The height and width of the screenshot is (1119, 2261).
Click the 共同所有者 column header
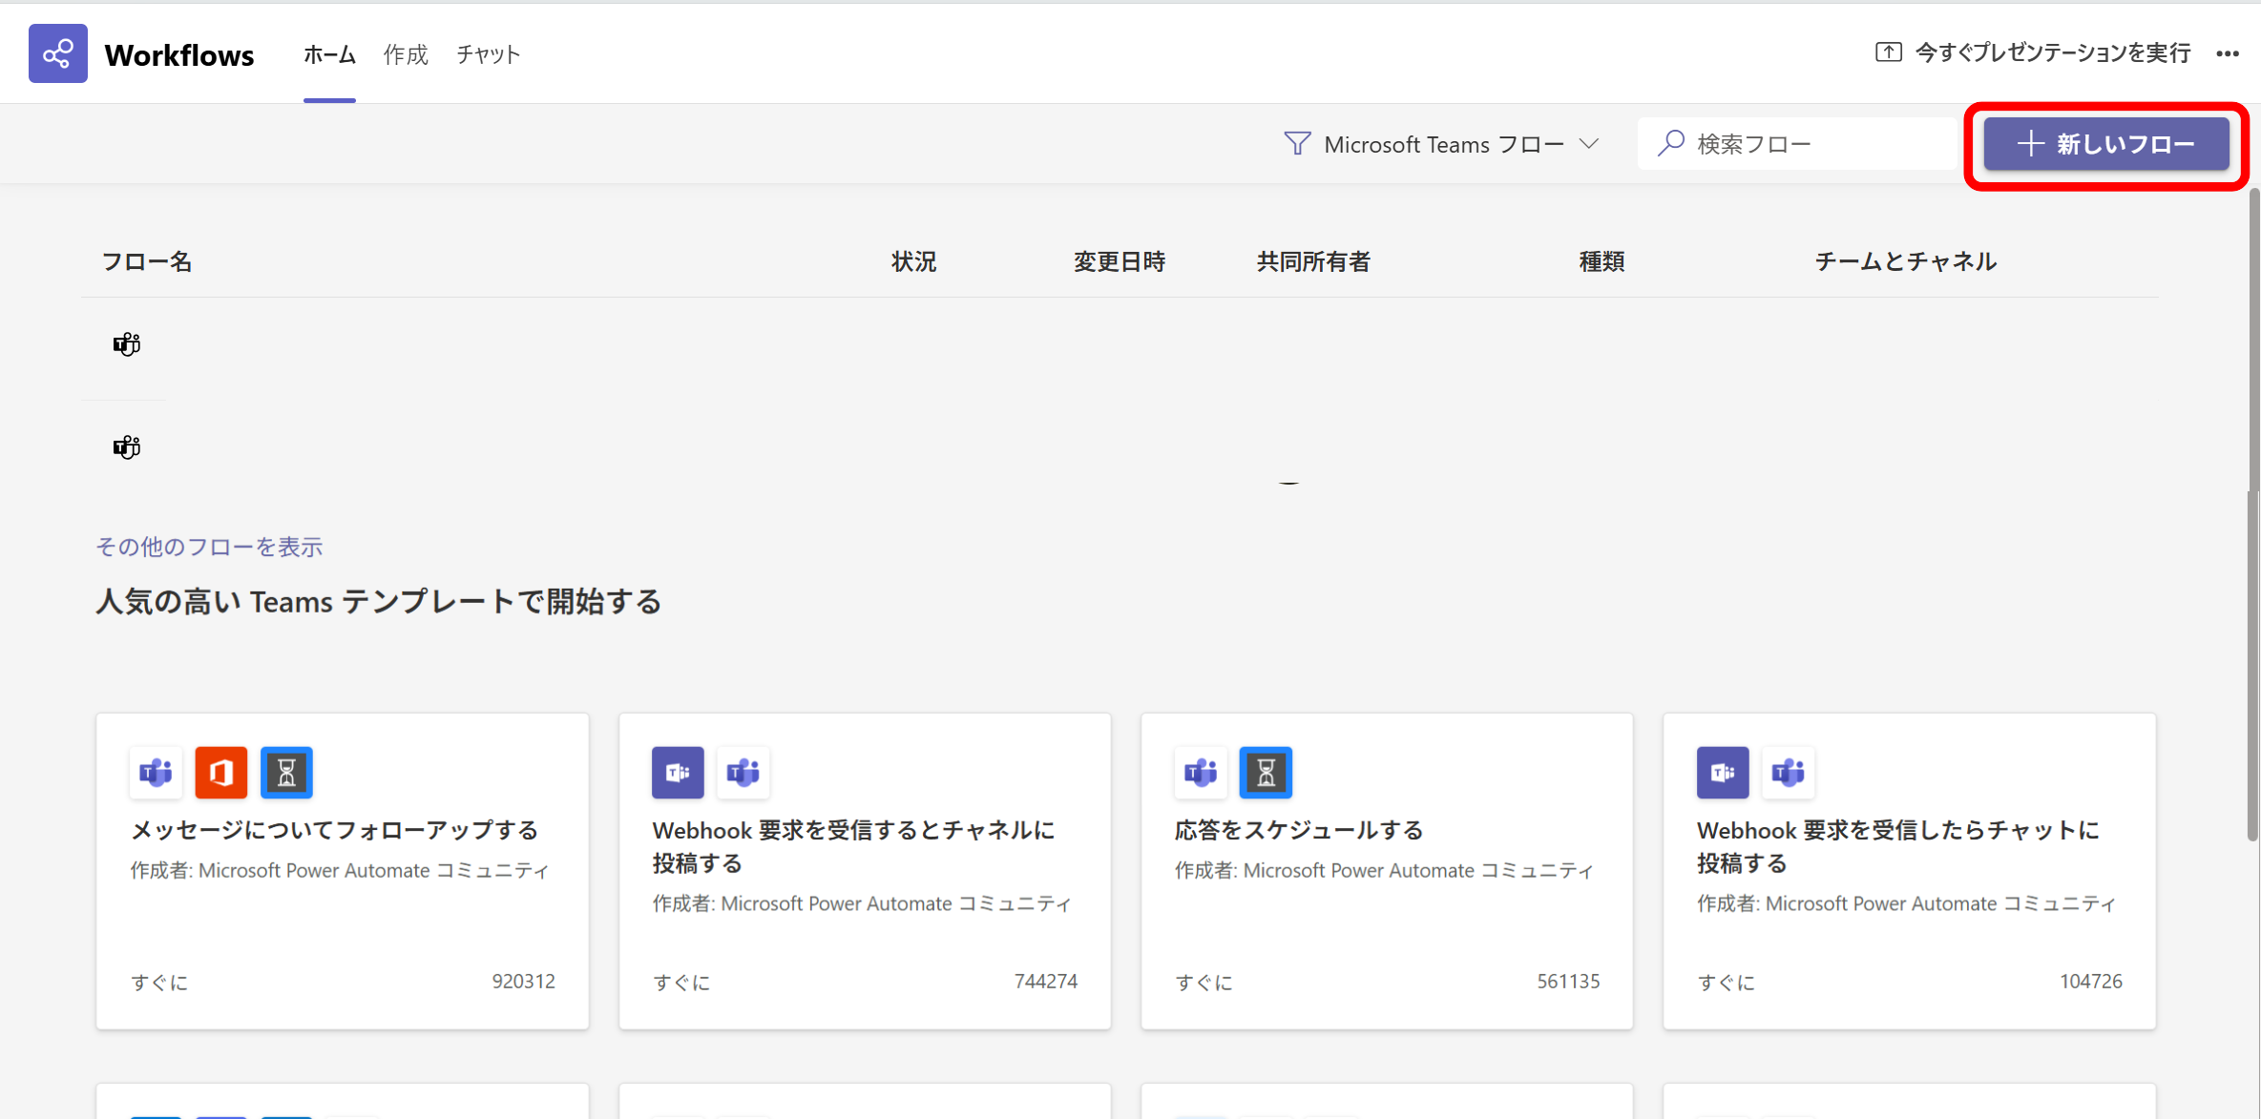(1313, 261)
